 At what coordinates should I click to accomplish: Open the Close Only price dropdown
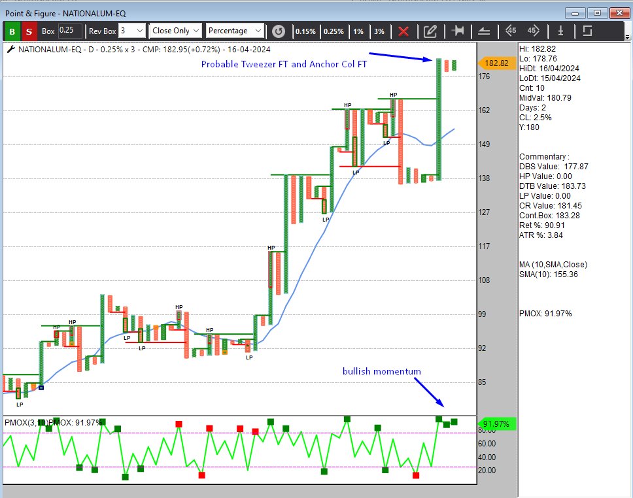(x=176, y=31)
